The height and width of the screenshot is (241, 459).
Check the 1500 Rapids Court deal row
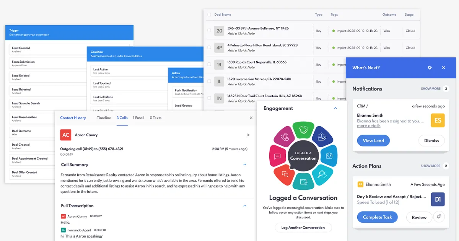coord(209,64)
